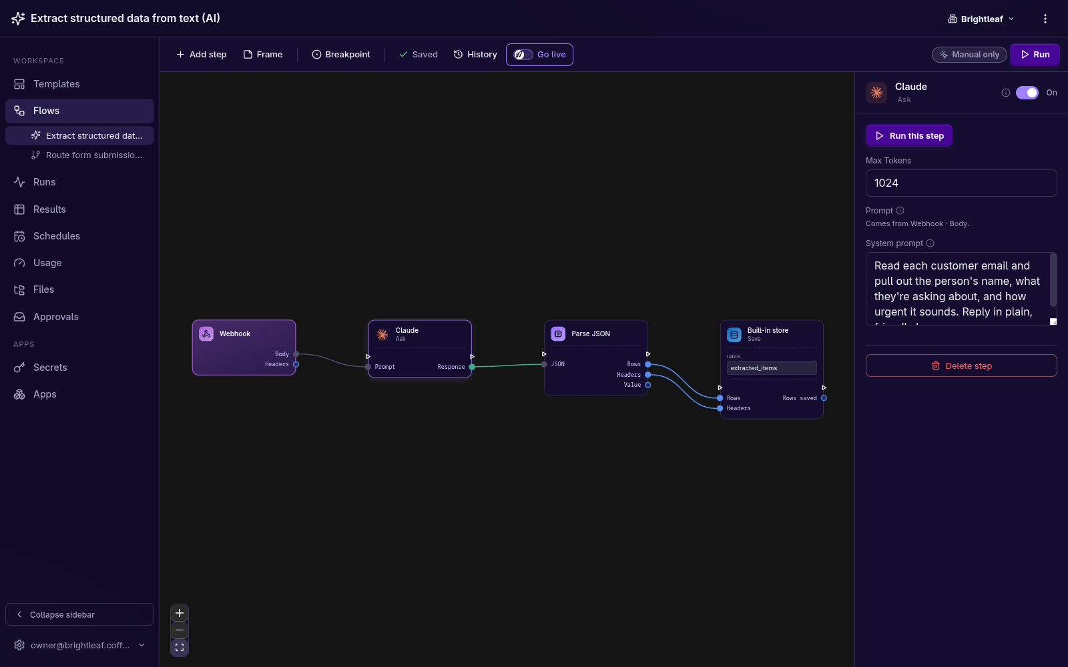Run the whole flow
1068x667 pixels.
pyautogui.click(x=1035, y=55)
